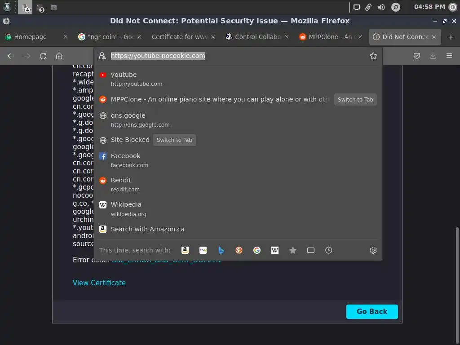Search in open Tabs shortcut

pos(311,250)
